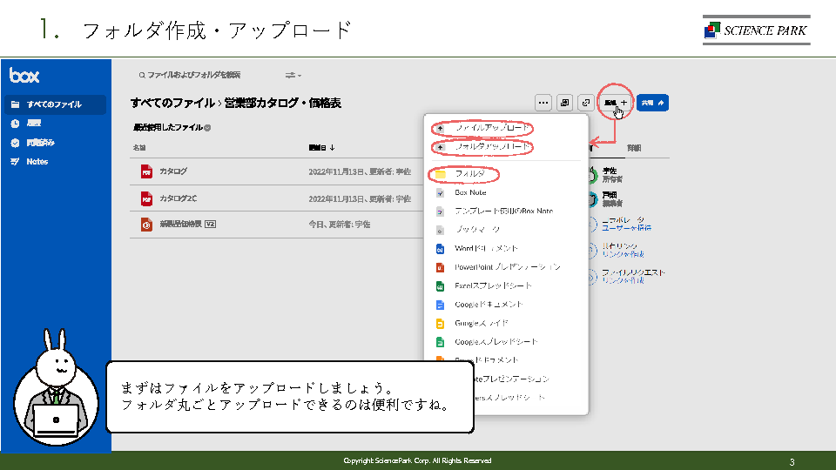Viewport: 836px width, 470px height.
Task: Click the file search input field
Action: point(200,75)
